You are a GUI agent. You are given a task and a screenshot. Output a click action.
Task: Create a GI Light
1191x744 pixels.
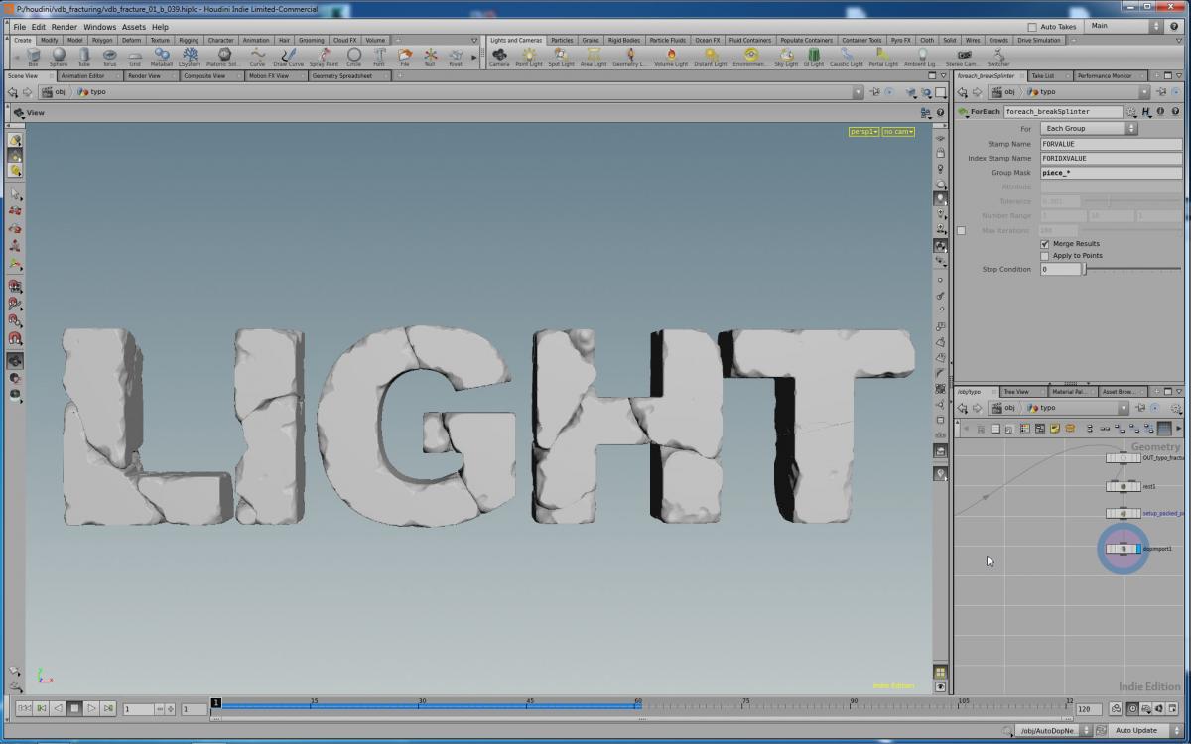[814, 57]
